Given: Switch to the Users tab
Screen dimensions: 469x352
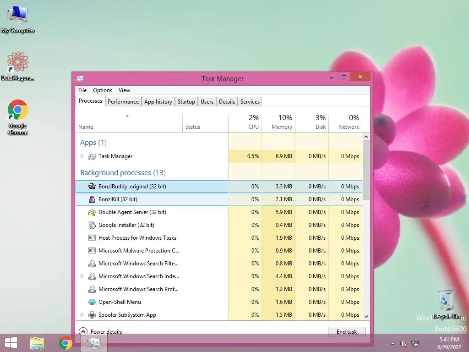Looking at the screenshot, I should coord(207,102).
